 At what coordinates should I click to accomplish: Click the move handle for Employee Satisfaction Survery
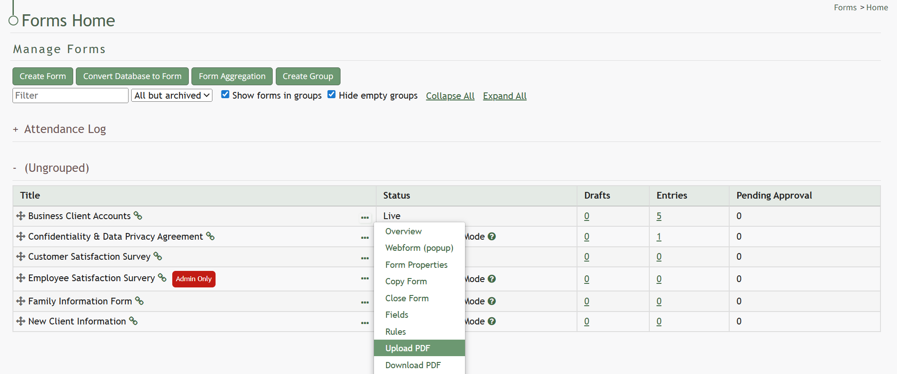(21, 278)
